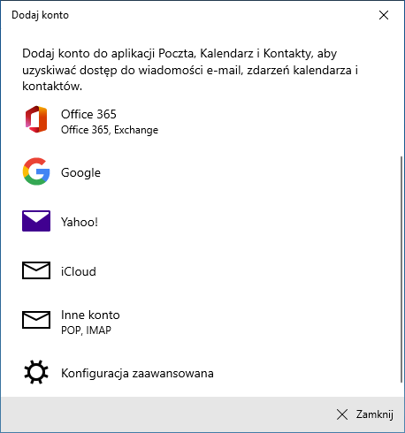Select the Office 365 account option
Screen dimensions: 405x433
[202, 121]
